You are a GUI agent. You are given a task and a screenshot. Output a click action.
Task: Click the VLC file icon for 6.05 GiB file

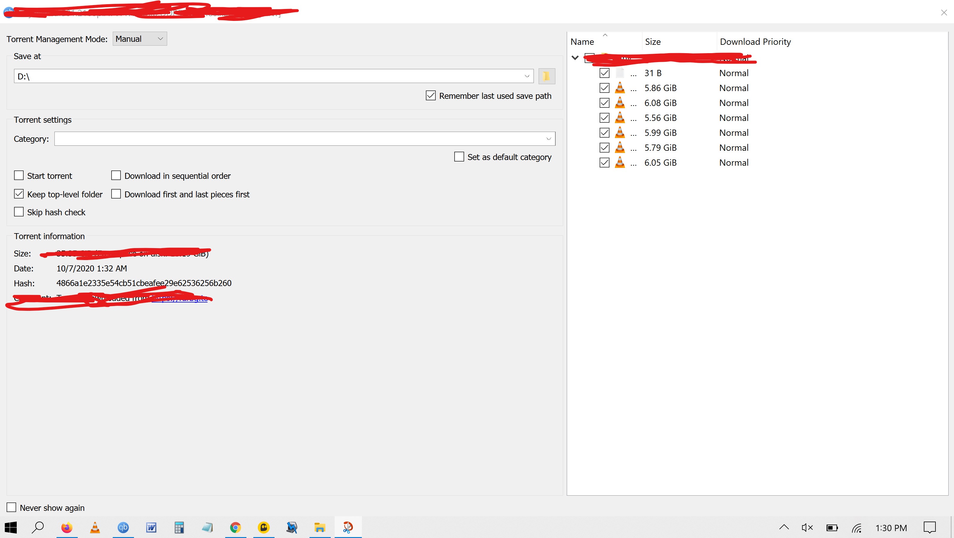point(620,162)
